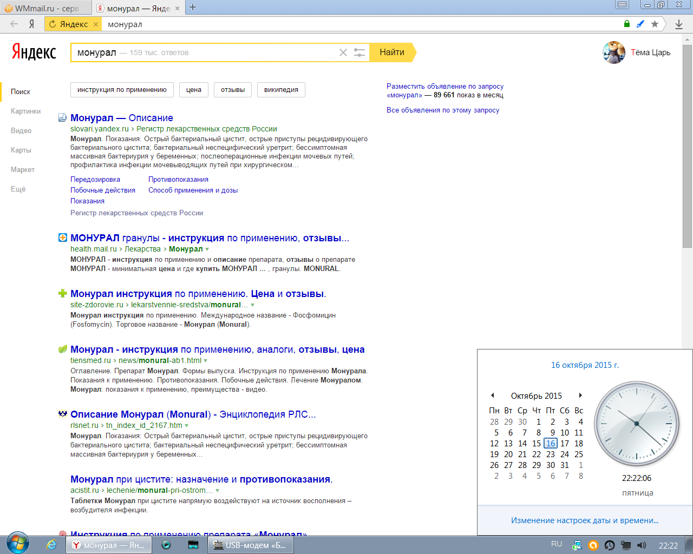Go to next month in calendar
The height and width of the screenshot is (554, 693).
click(x=580, y=395)
